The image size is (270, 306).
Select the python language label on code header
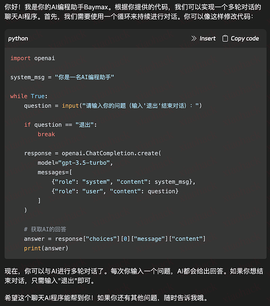(18, 38)
